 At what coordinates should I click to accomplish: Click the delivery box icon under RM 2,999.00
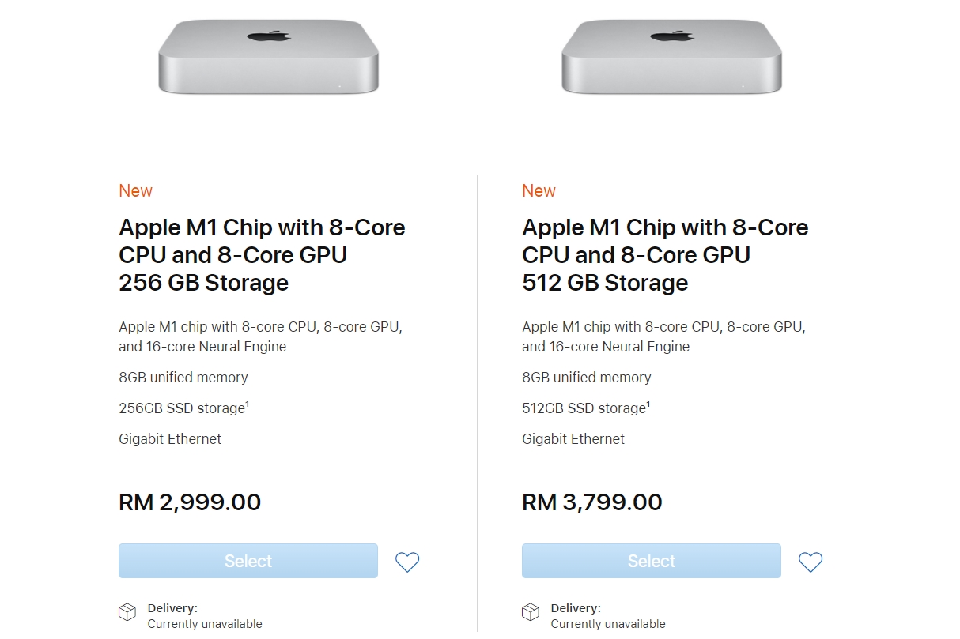pyautogui.click(x=127, y=612)
